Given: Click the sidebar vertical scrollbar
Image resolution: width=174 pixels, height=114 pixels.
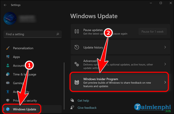Looking at the screenshot, I should tap(64, 86).
